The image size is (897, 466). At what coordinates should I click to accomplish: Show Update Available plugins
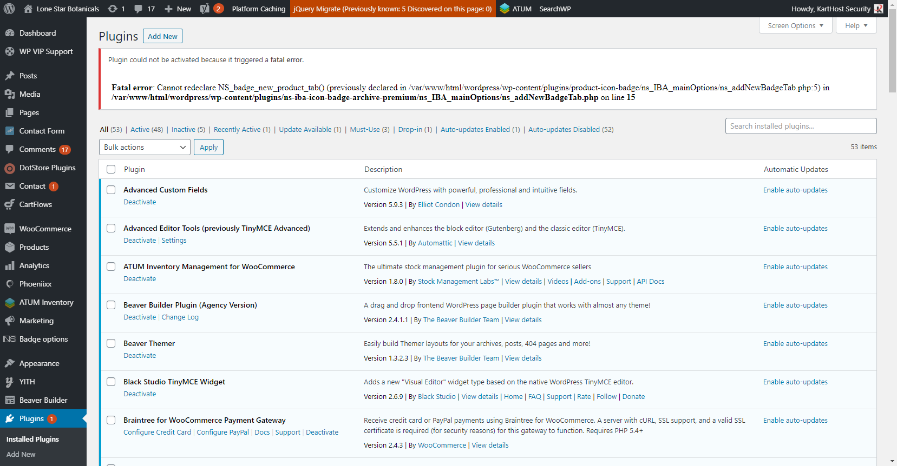[310, 129]
